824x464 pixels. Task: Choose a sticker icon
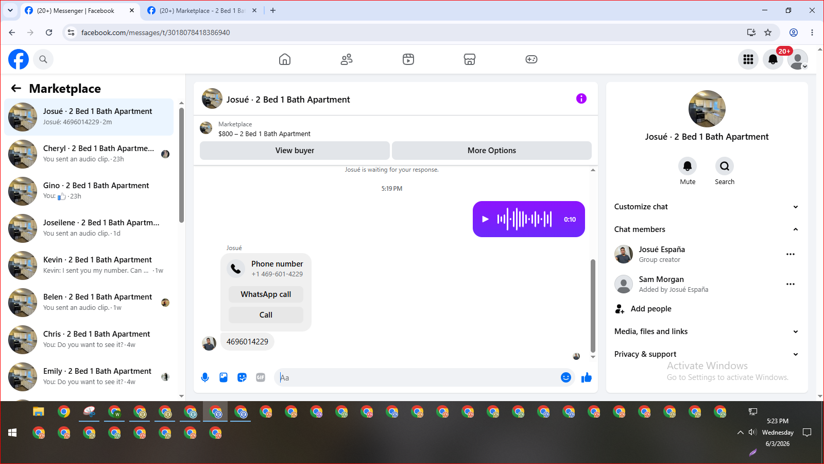click(242, 377)
